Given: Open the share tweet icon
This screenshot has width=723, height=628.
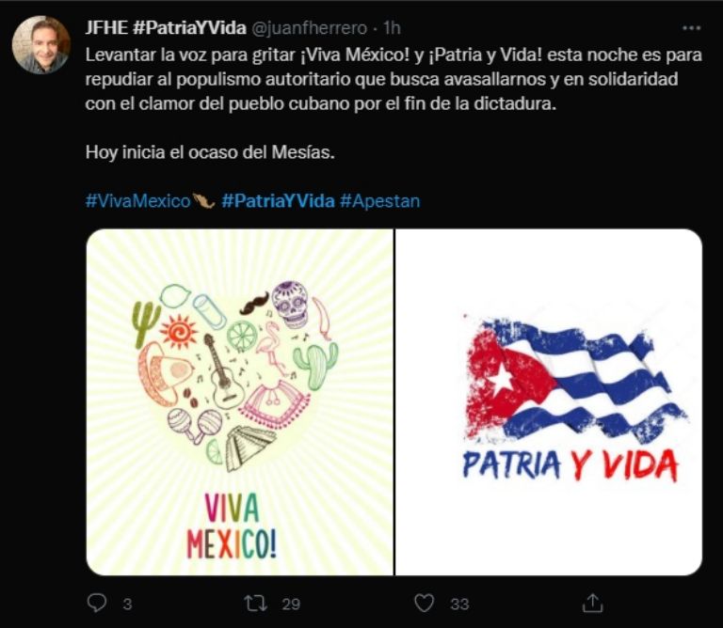Looking at the screenshot, I should pyautogui.click(x=592, y=603).
